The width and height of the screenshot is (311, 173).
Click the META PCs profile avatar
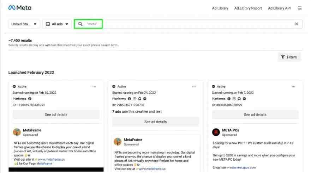coord(216,132)
